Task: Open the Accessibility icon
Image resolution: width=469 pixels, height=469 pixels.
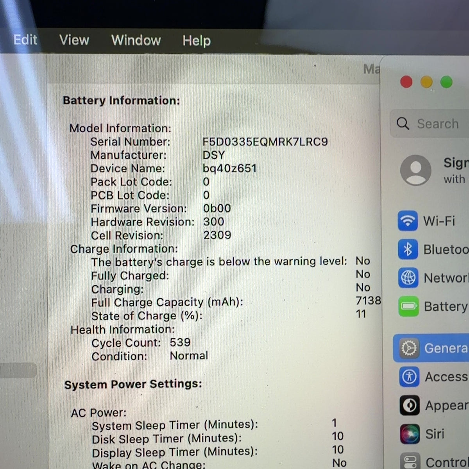Action: pyautogui.click(x=410, y=377)
